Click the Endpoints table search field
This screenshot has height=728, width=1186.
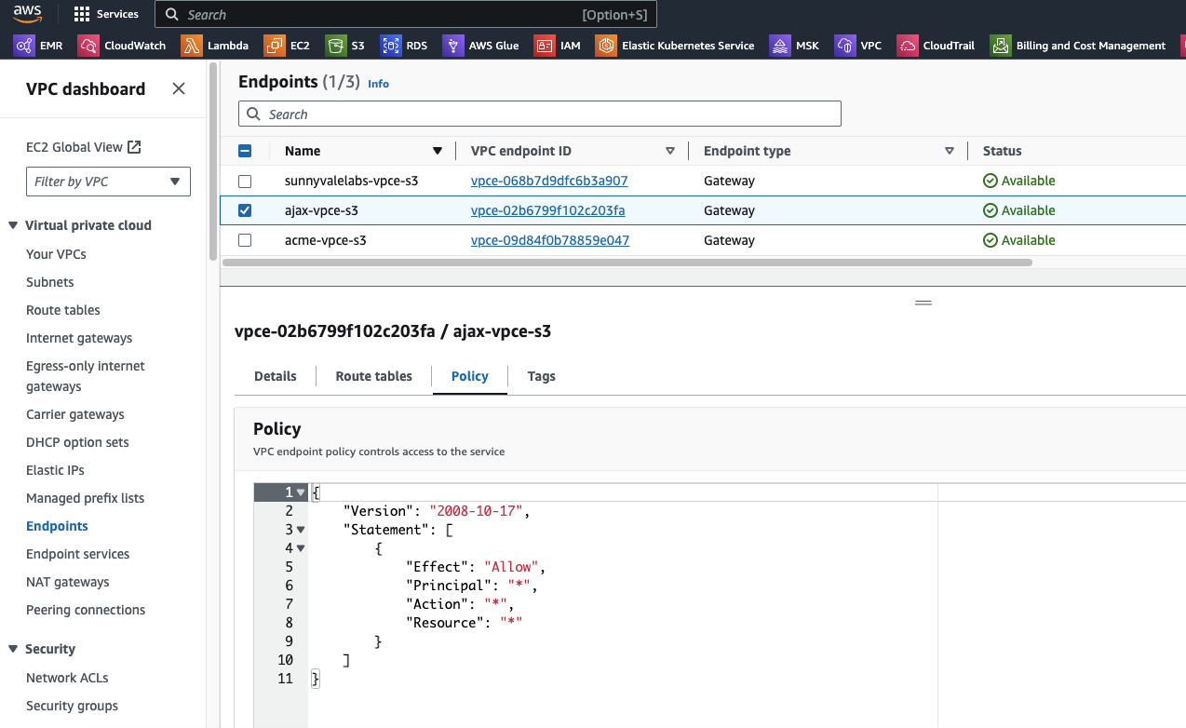(x=540, y=115)
